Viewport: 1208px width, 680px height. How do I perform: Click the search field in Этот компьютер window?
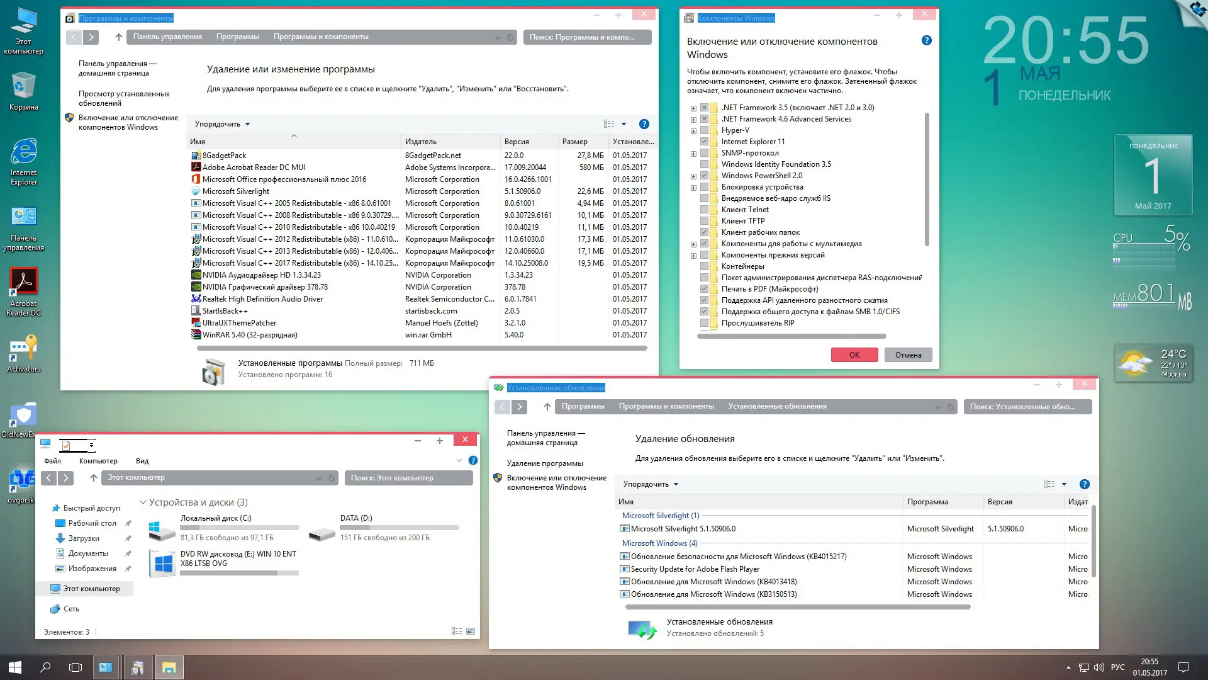pyautogui.click(x=408, y=478)
